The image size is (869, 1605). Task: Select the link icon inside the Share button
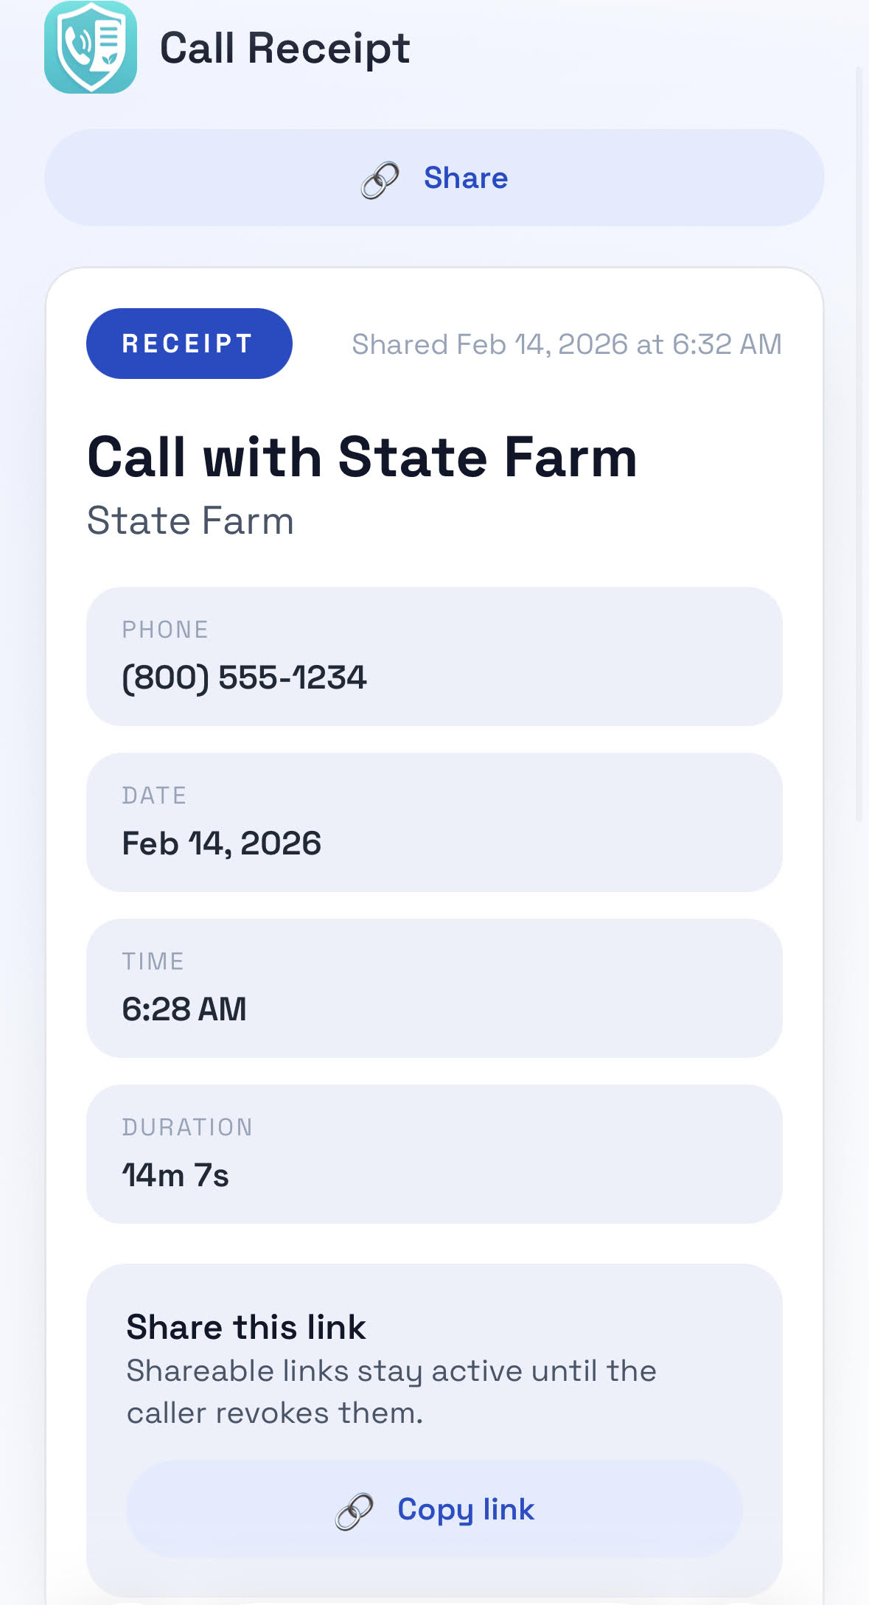click(378, 178)
